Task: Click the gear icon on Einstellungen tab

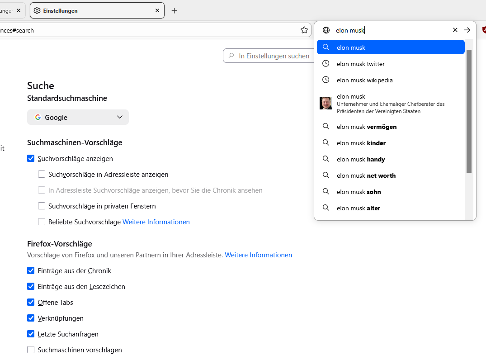Action: (x=37, y=10)
